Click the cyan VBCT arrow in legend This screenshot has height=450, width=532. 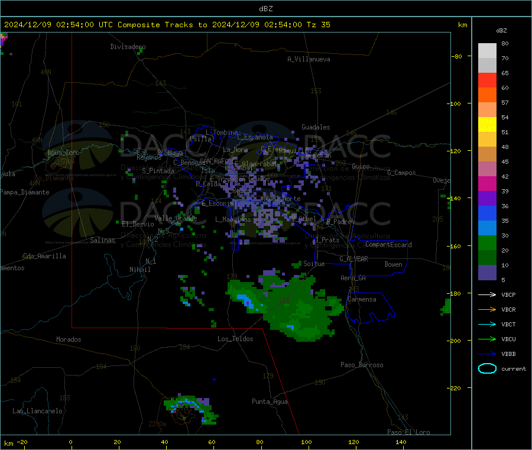(x=487, y=324)
